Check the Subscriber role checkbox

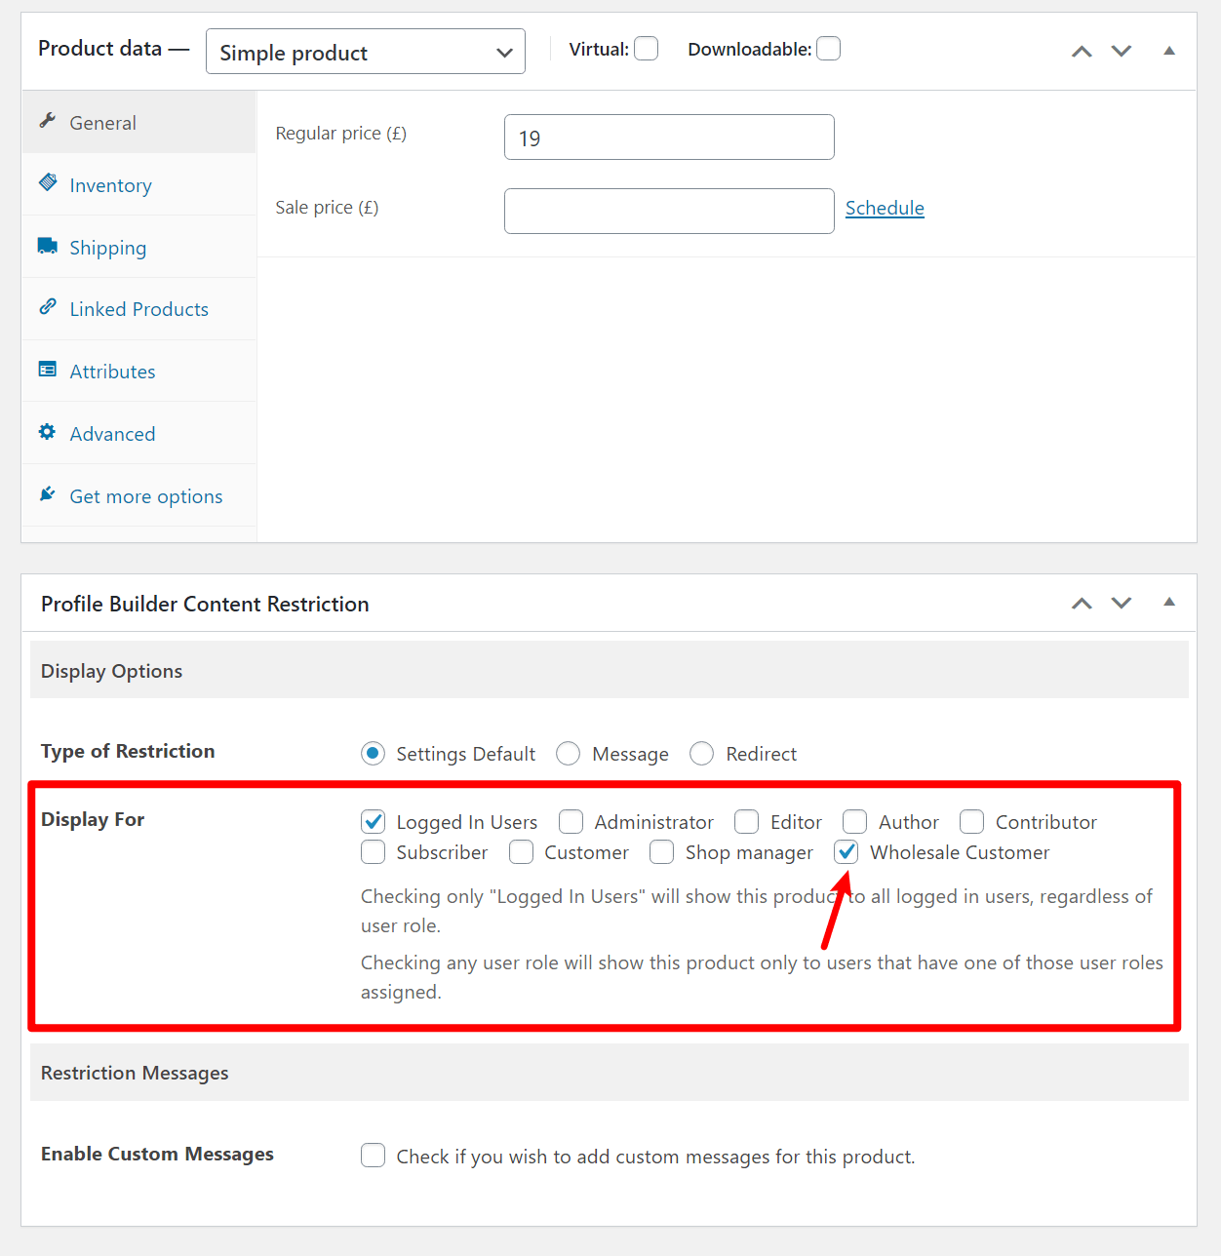coord(373,852)
